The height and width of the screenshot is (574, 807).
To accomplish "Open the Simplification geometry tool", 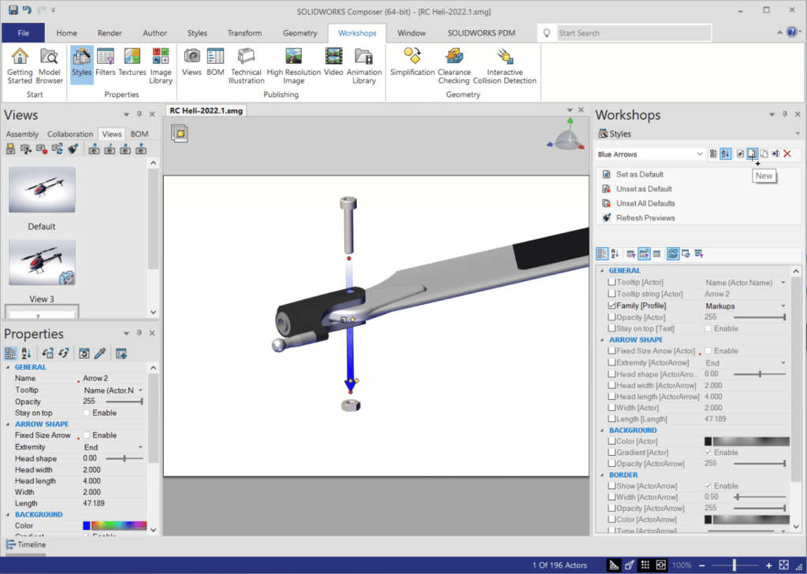I will click(x=413, y=66).
